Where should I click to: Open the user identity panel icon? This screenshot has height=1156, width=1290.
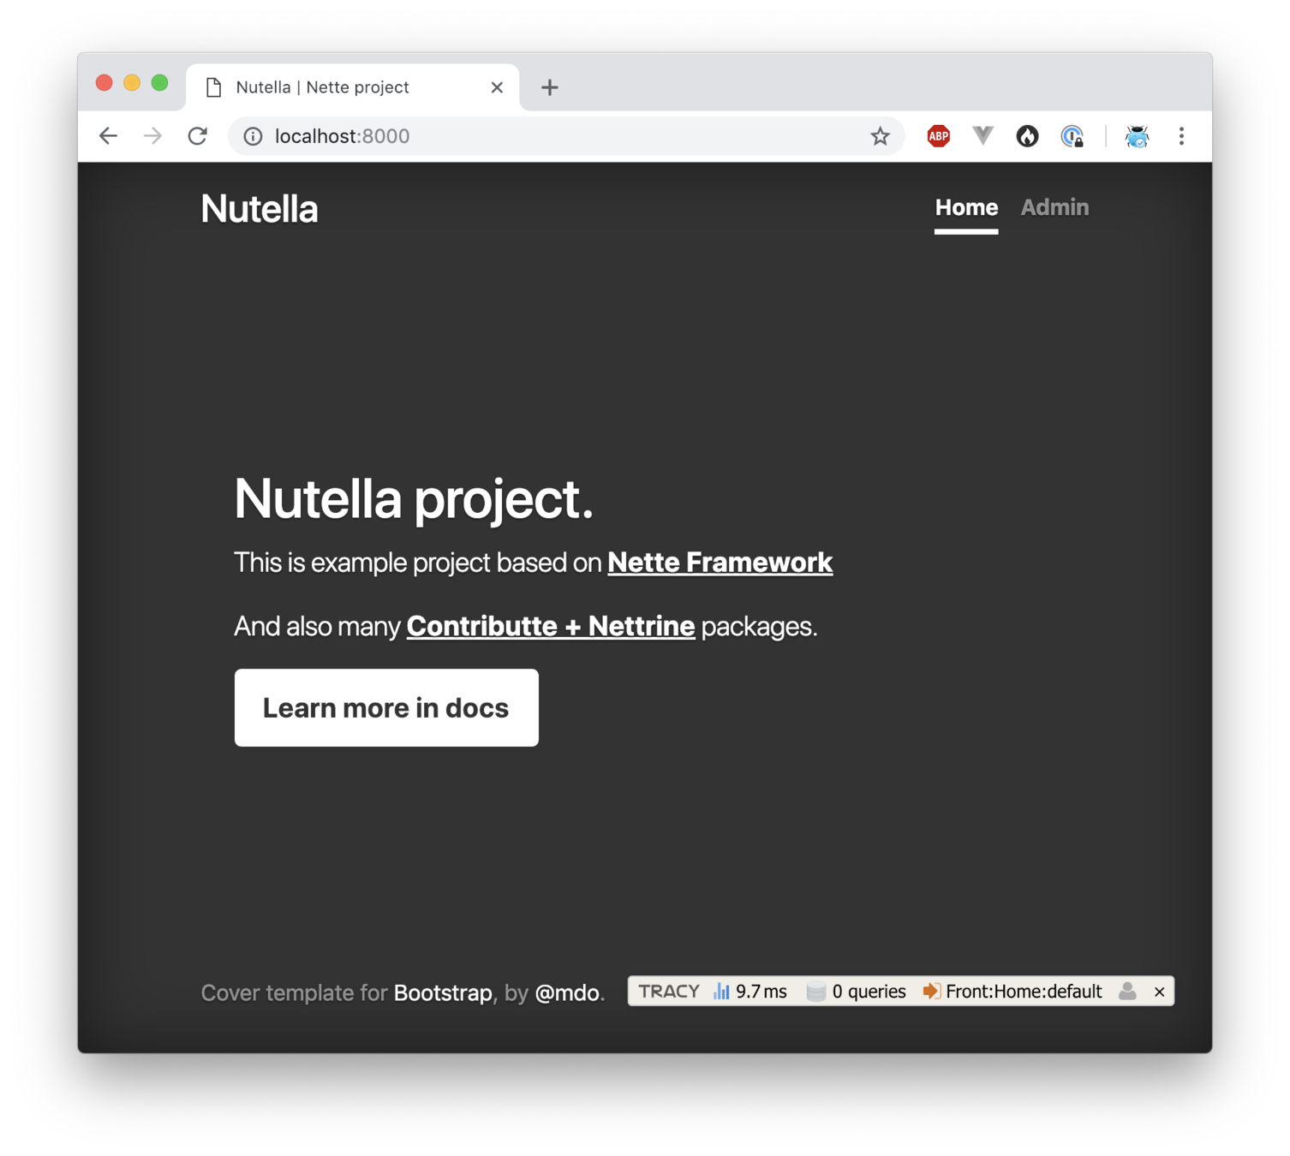pyautogui.click(x=1128, y=992)
